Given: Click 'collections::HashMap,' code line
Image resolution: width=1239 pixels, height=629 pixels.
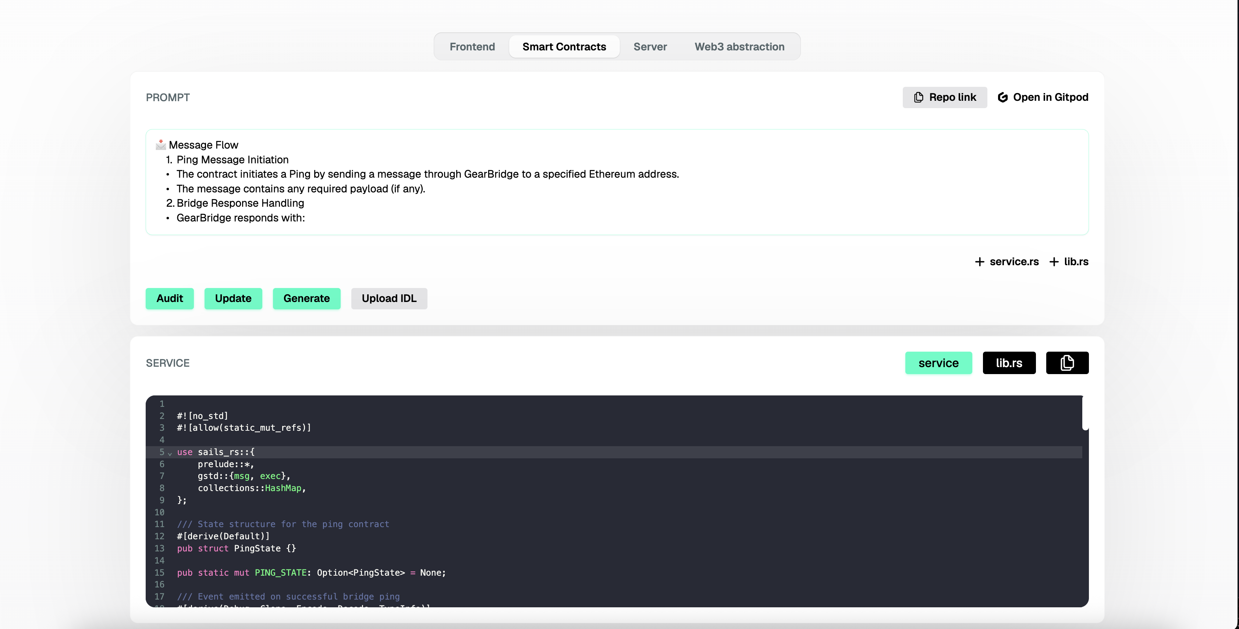Looking at the screenshot, I should click(x=252, y=488).
